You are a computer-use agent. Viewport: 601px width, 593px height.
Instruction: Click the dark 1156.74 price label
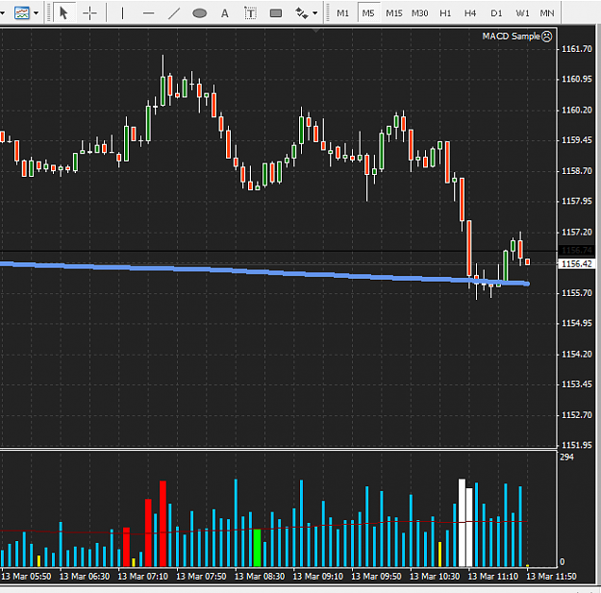(x=576, y=251)
